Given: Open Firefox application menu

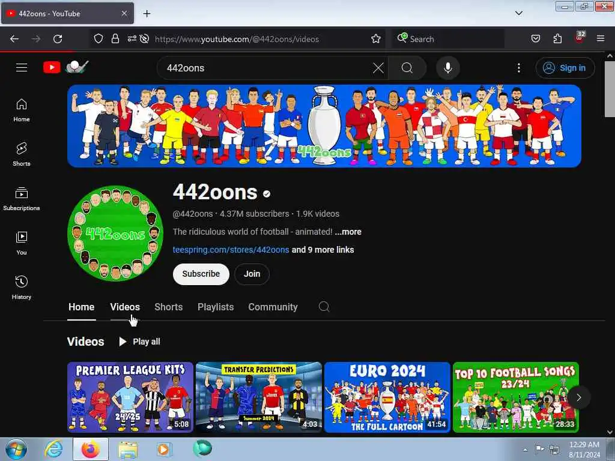Looking at the screenshot, I should click(x=601, y=39).
